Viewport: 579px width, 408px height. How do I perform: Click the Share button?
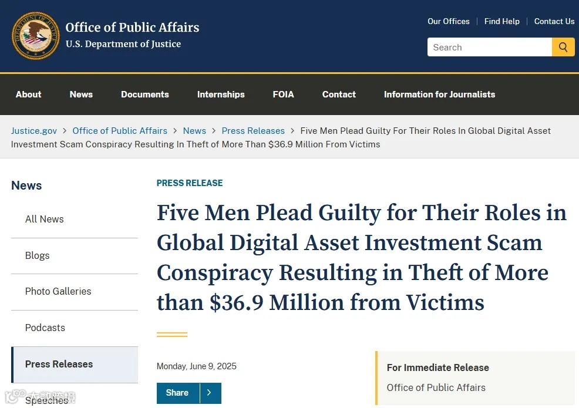177,393
